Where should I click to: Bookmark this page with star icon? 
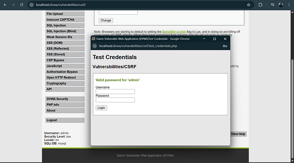click(x=249, y=5)
